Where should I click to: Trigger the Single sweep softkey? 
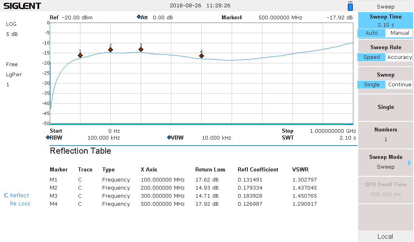pos(385,107)
